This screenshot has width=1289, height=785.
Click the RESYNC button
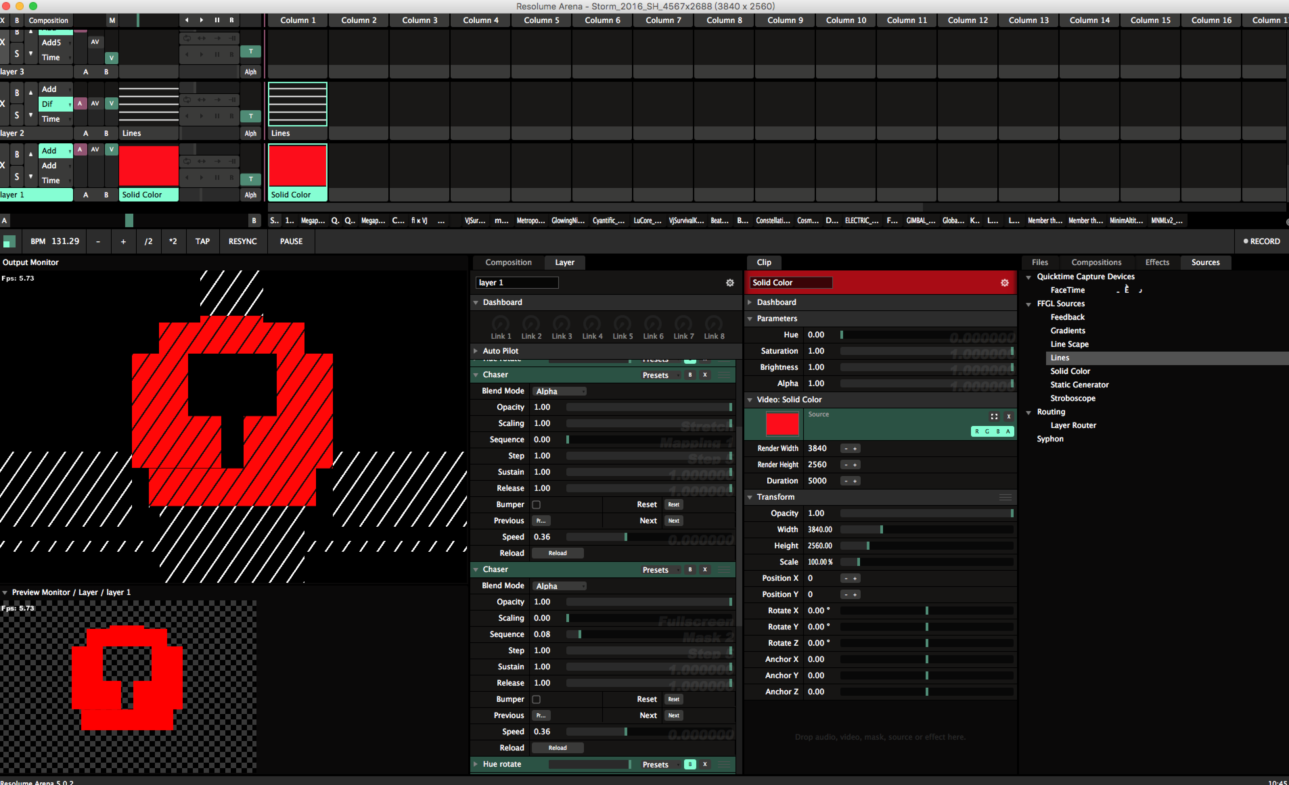coord(242,241)
